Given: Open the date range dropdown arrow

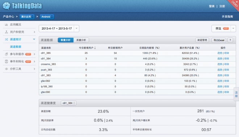Looking at the screenshot, I should pyautogui.click(x=76, y=29).
